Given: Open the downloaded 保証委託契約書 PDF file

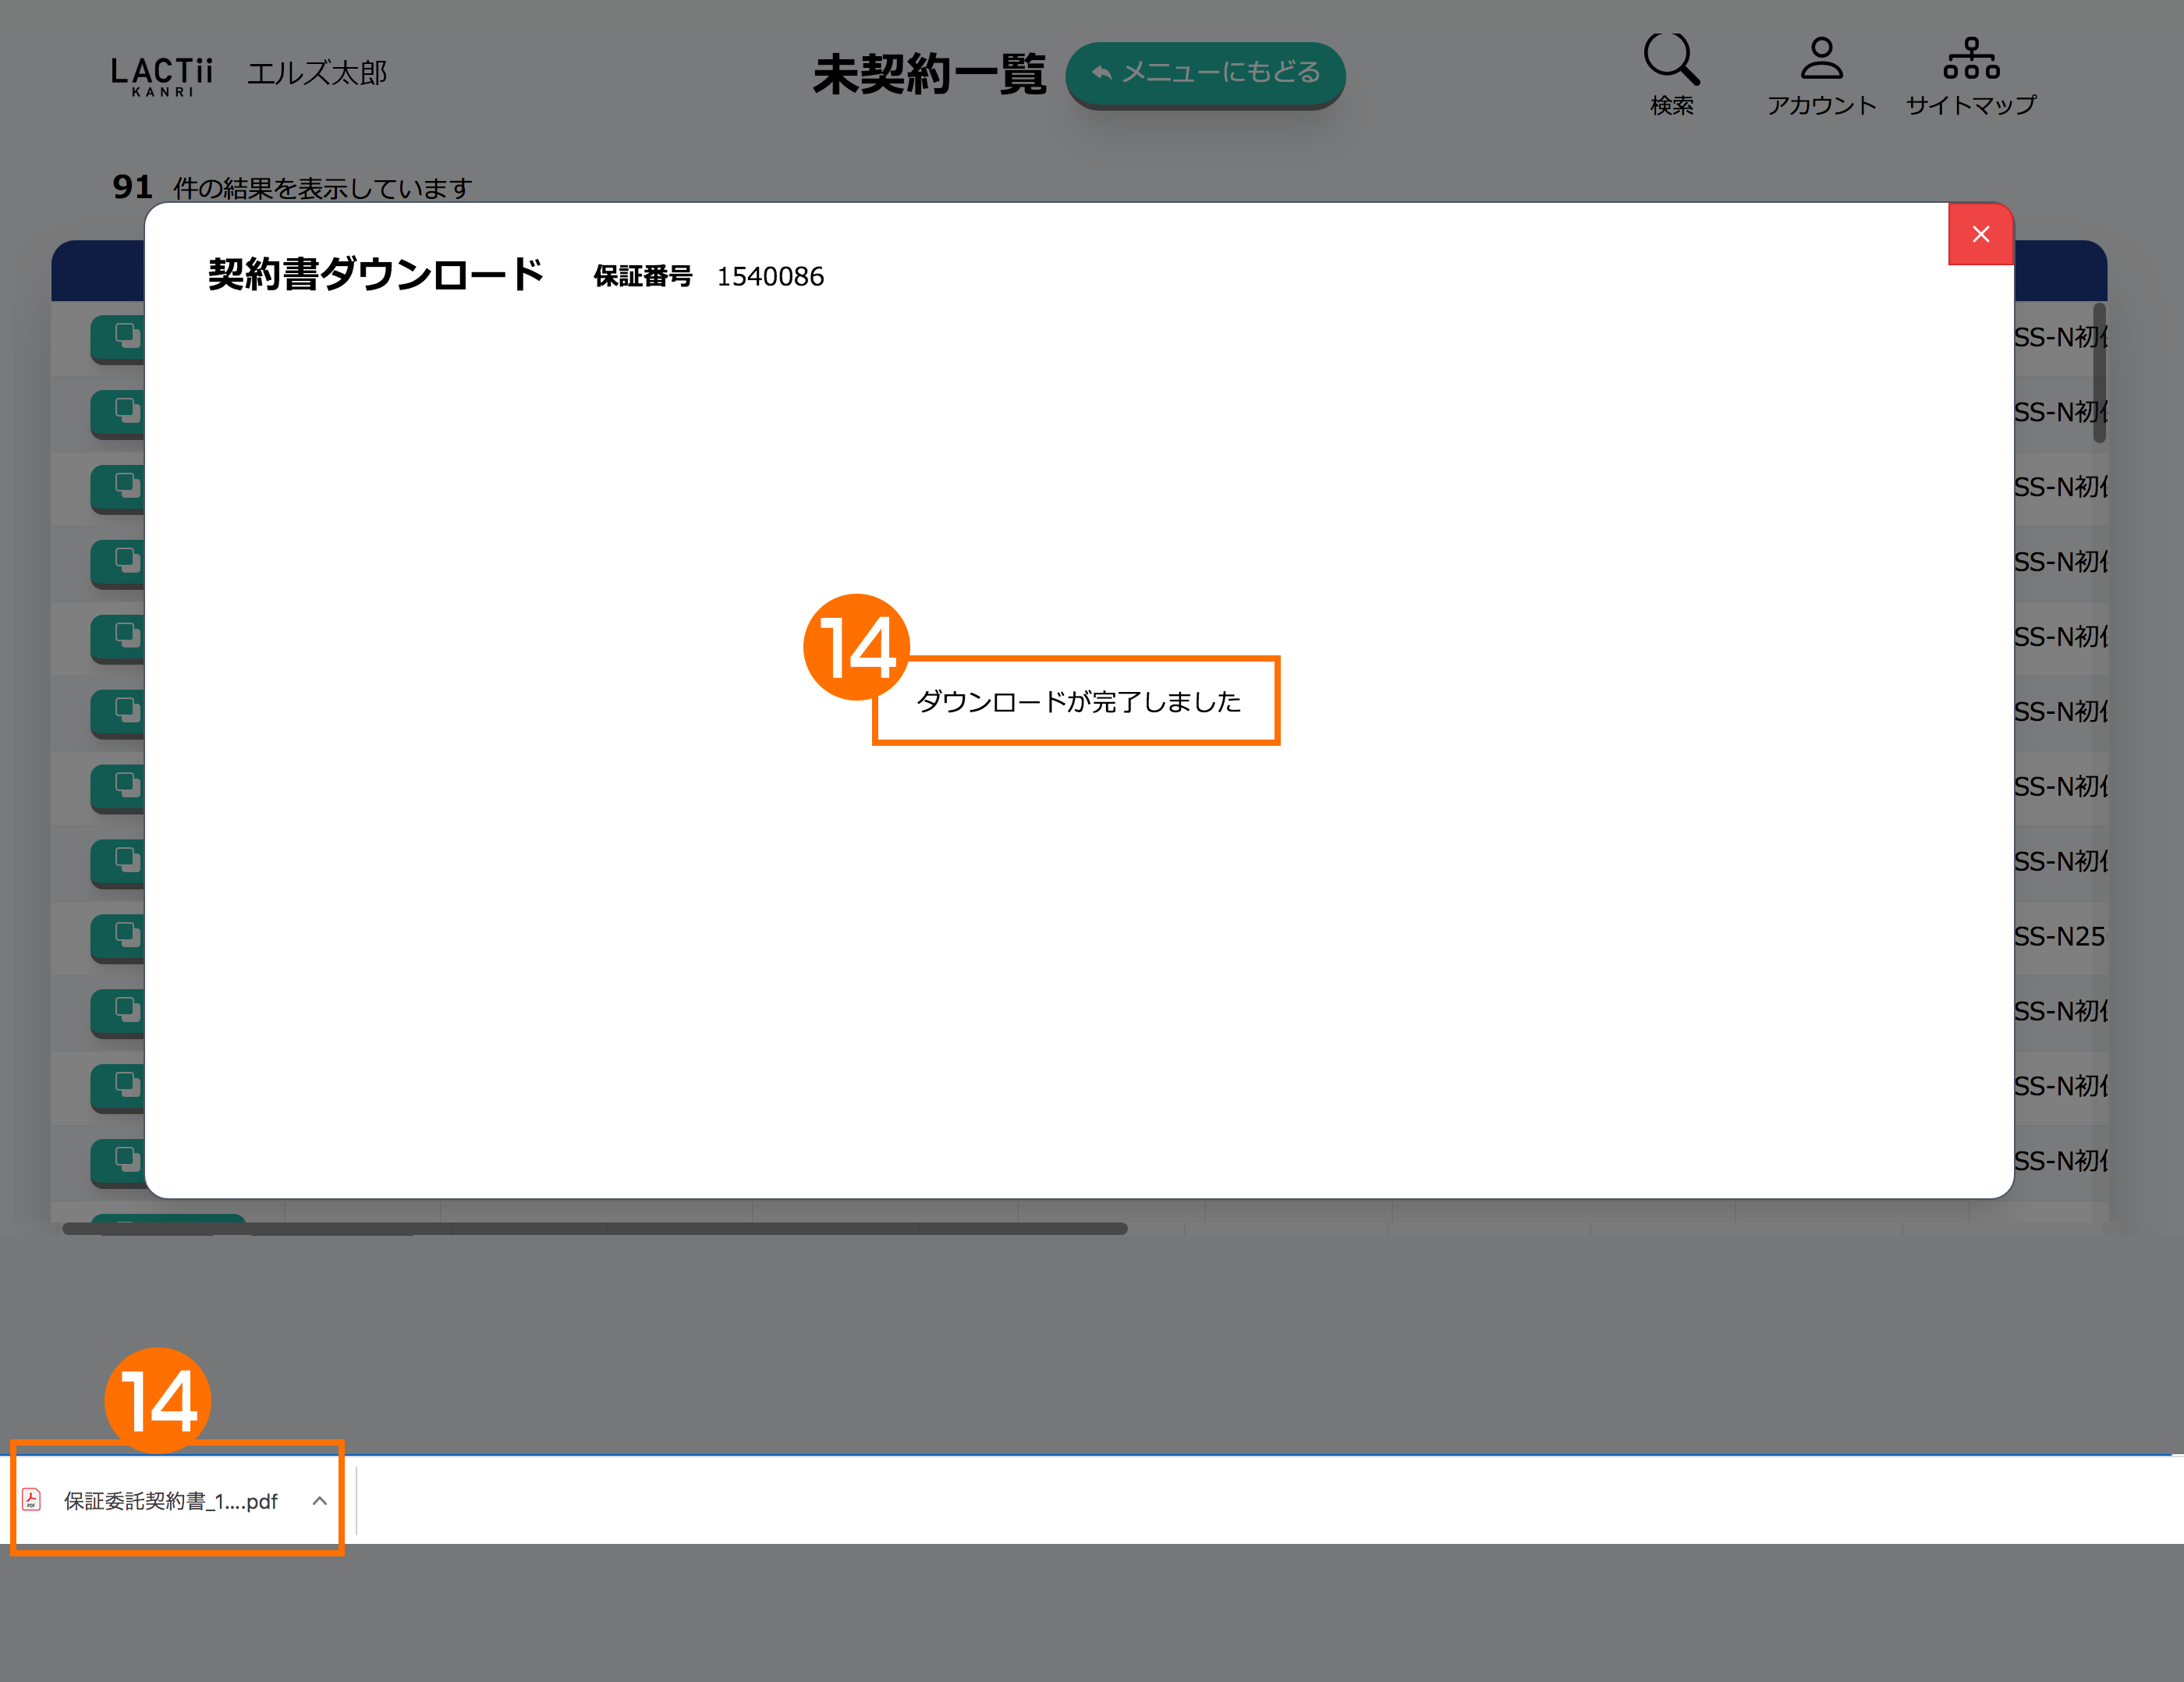Looking at the screenshot, I should (x=170, y=1501).
